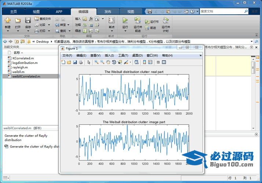Click the Rotate 3D tool in Figure
Screen dimensions: 262x183
[114, 62]
